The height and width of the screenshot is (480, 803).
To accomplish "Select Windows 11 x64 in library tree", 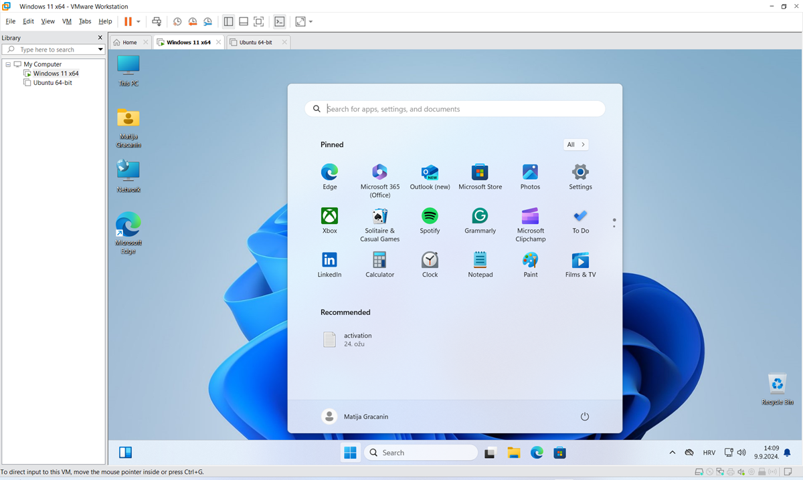I will tap(56, 74).
